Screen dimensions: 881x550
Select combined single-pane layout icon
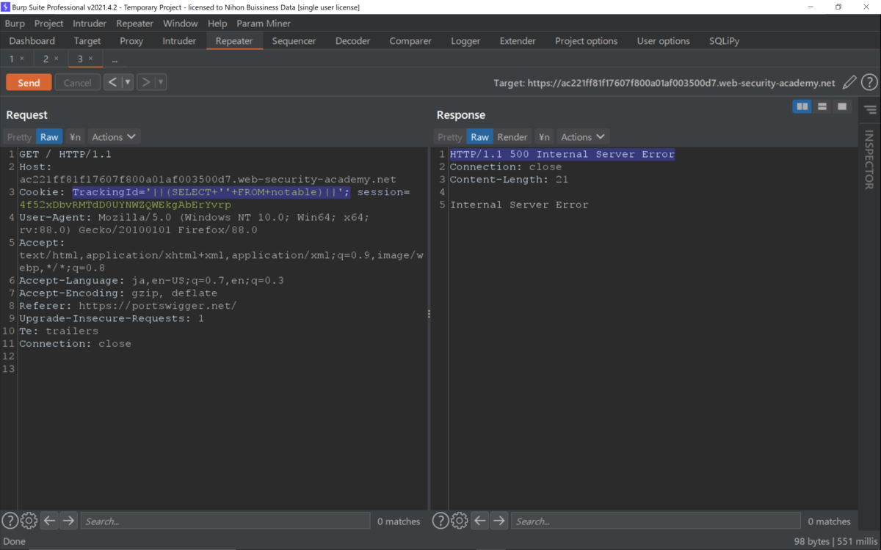(x=842, y=107)
